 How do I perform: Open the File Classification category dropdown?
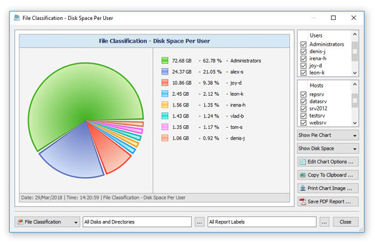click(x=47, y=222)
